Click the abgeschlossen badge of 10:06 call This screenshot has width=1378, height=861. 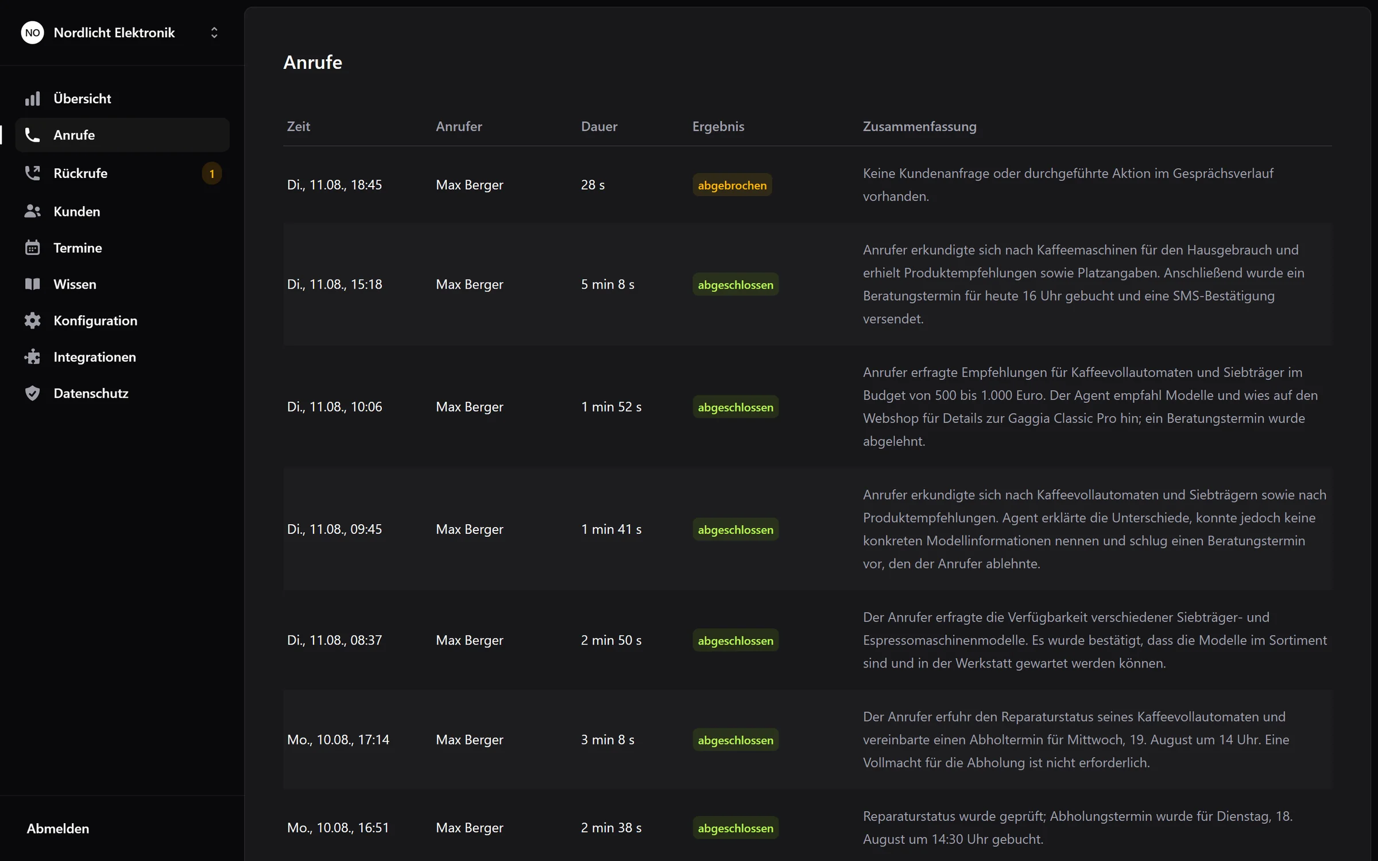[x=736, y=407]
